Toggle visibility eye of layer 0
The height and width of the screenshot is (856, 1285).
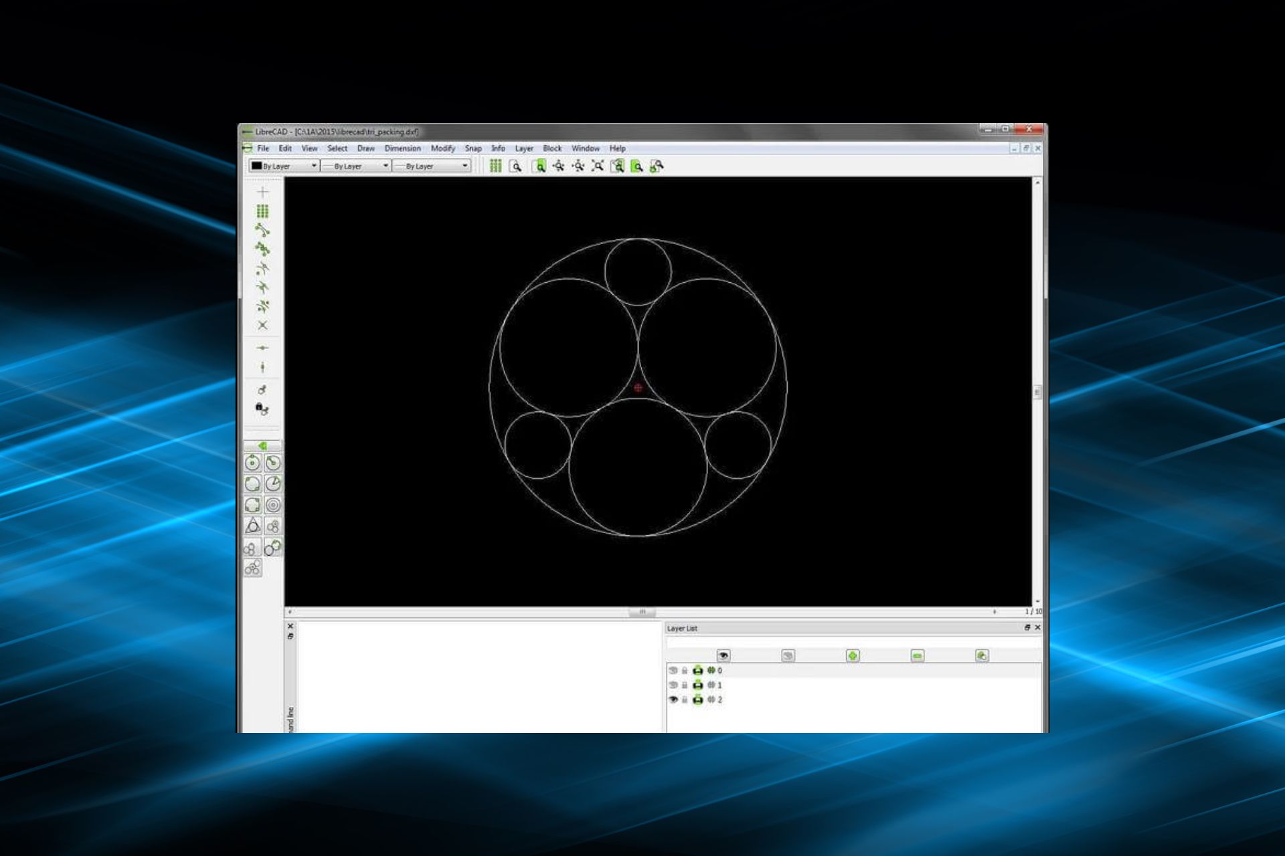tap(673, 670)
